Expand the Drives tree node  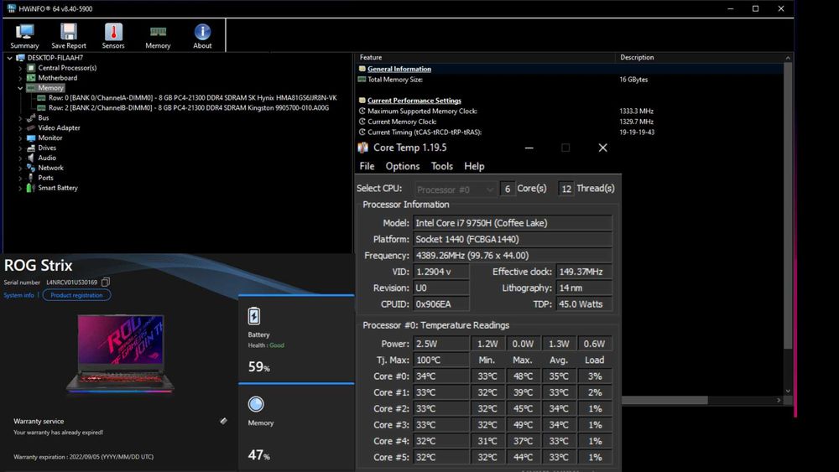point(20,148)
